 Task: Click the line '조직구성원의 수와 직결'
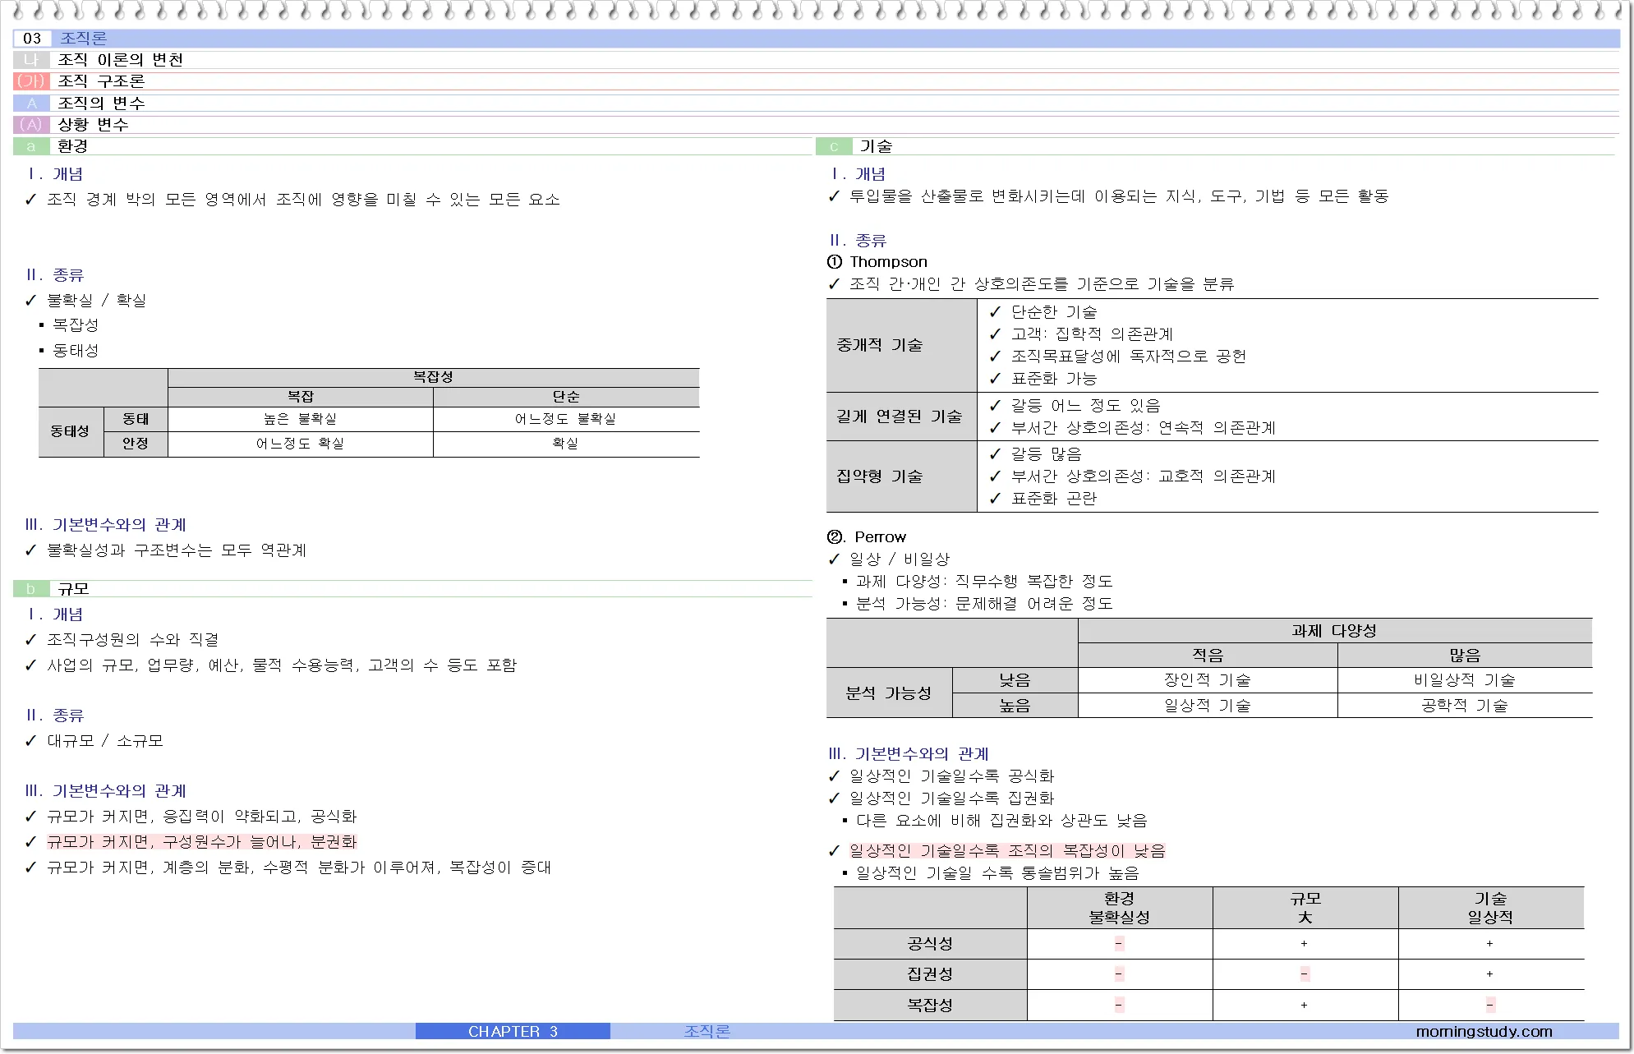(x=133, y=640)
